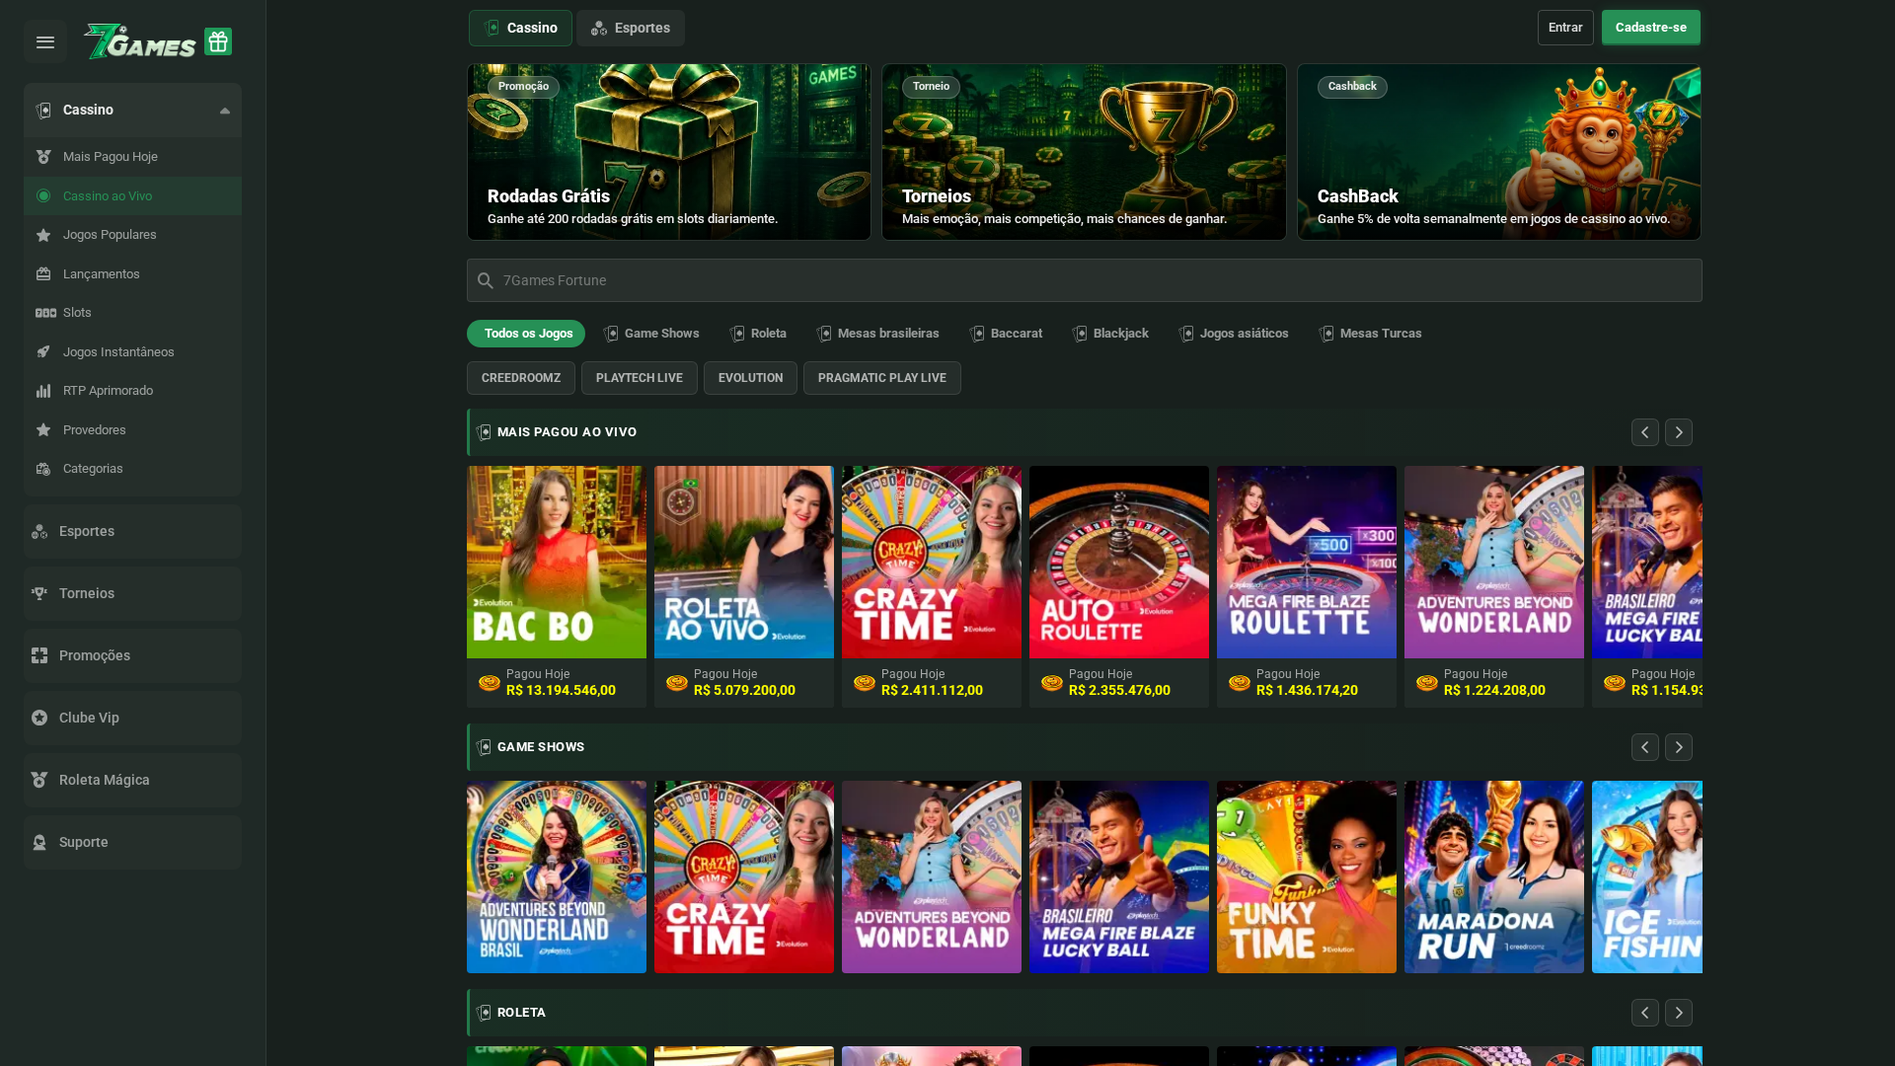This screenshot has height=1066, width=1895.
Task: Open the Auto Roulette game thumbnail
Action: click(x=1119, y=563)
